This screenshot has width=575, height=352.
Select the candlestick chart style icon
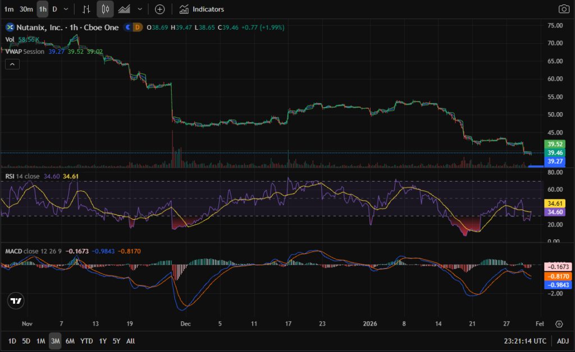(x=105, y=9)
